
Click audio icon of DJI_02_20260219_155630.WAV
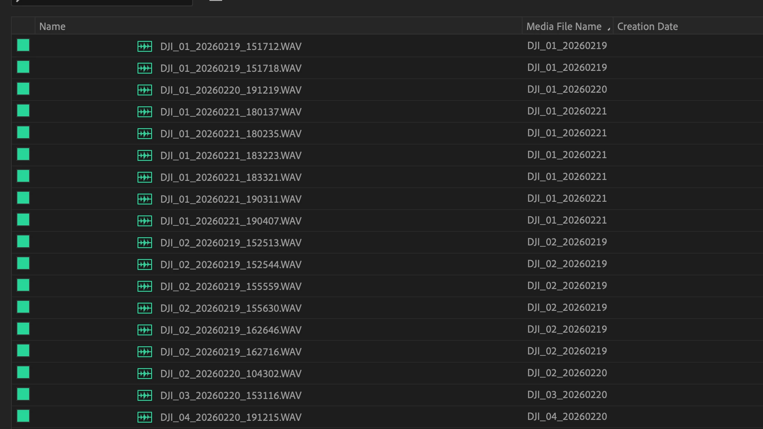pyautogui.click(x=145, y=308)
